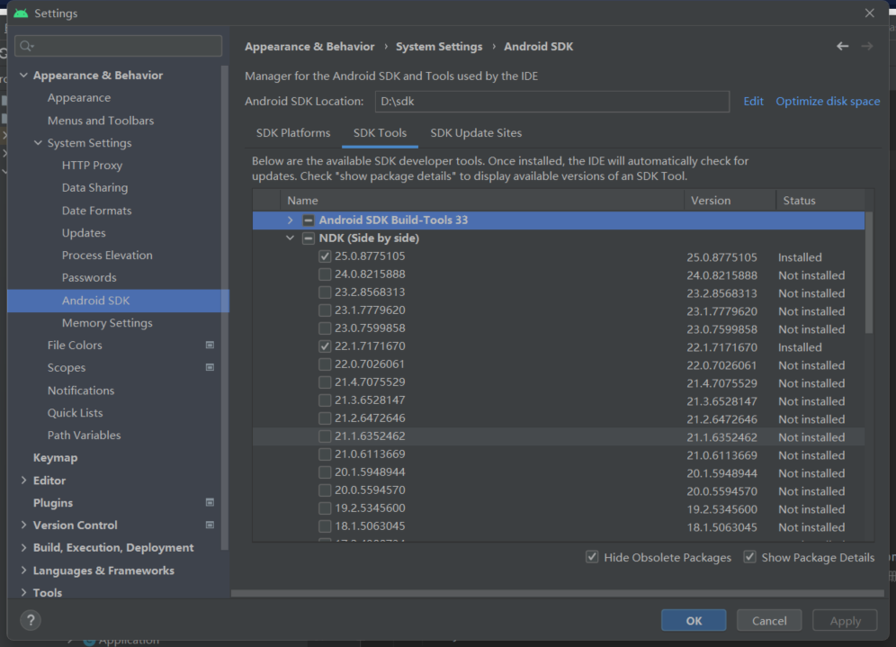Expand Android SDK Build-Tools 33 row

pyautogui.click(x=291, y=220)
